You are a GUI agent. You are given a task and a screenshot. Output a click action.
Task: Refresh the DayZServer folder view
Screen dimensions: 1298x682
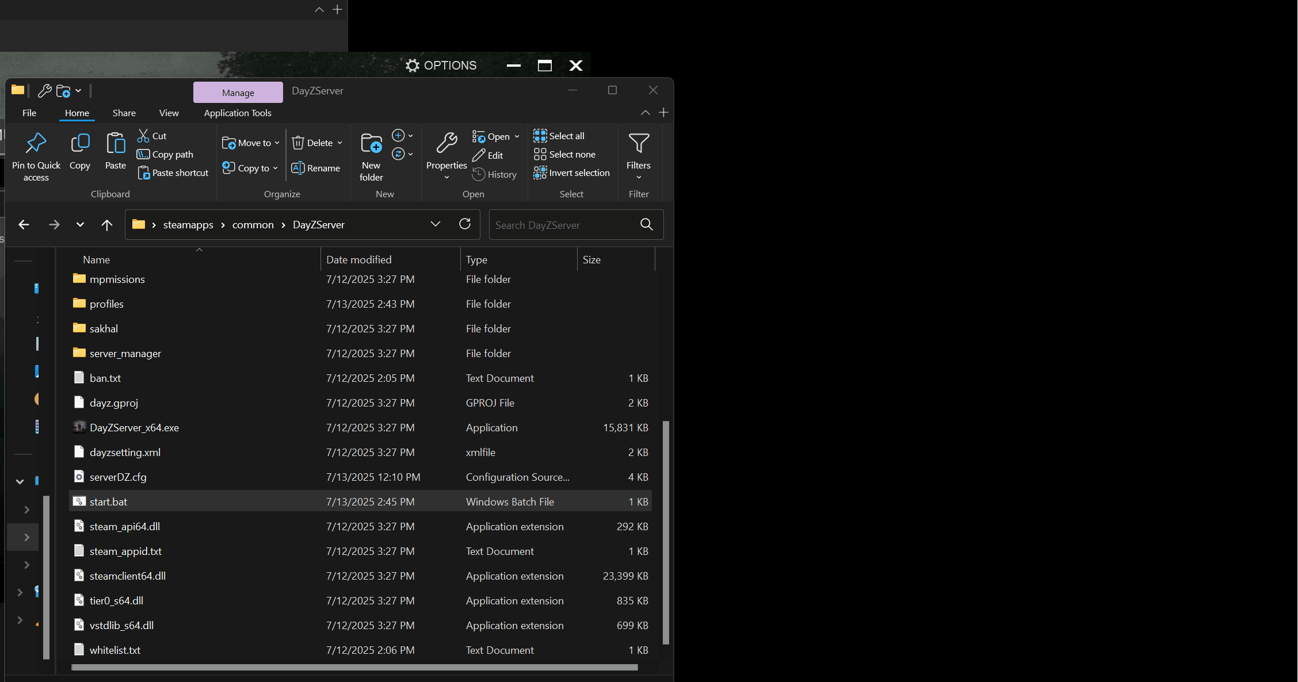[x=465, y=224]
